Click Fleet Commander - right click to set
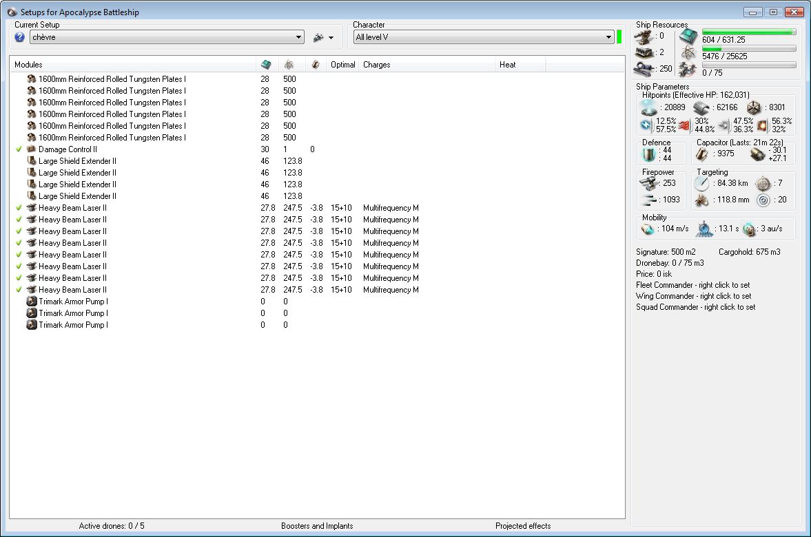Screen dimensions: 811x537 point(692,285)
